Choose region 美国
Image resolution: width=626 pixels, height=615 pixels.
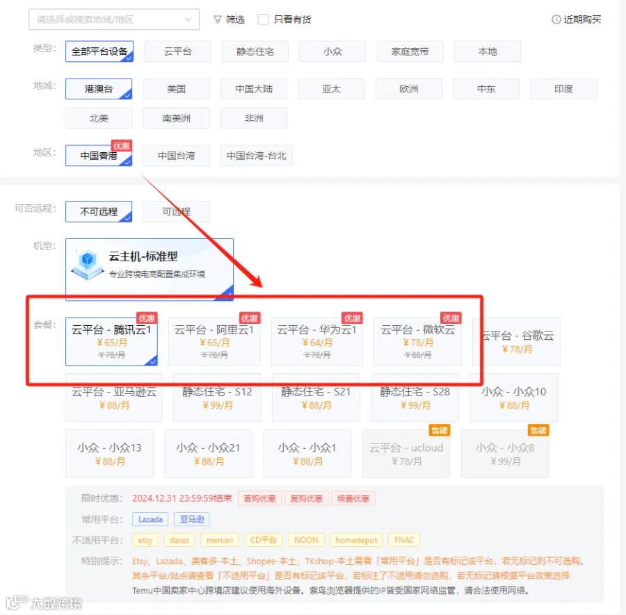[176, 88]
